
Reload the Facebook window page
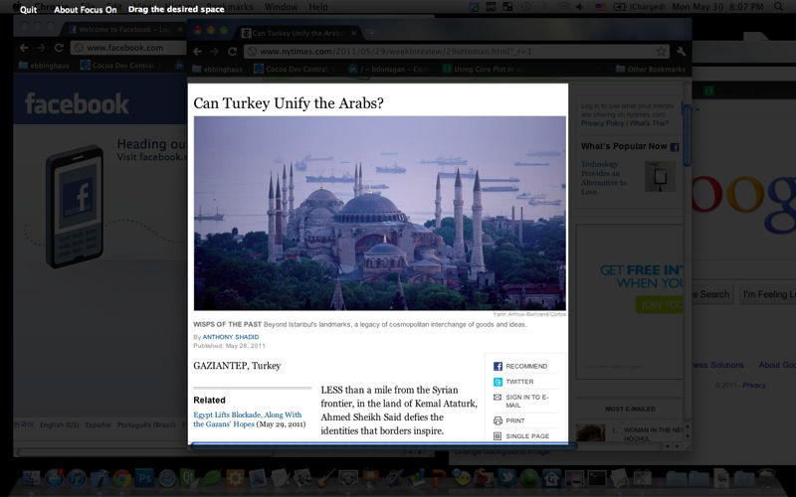[59, 48]
